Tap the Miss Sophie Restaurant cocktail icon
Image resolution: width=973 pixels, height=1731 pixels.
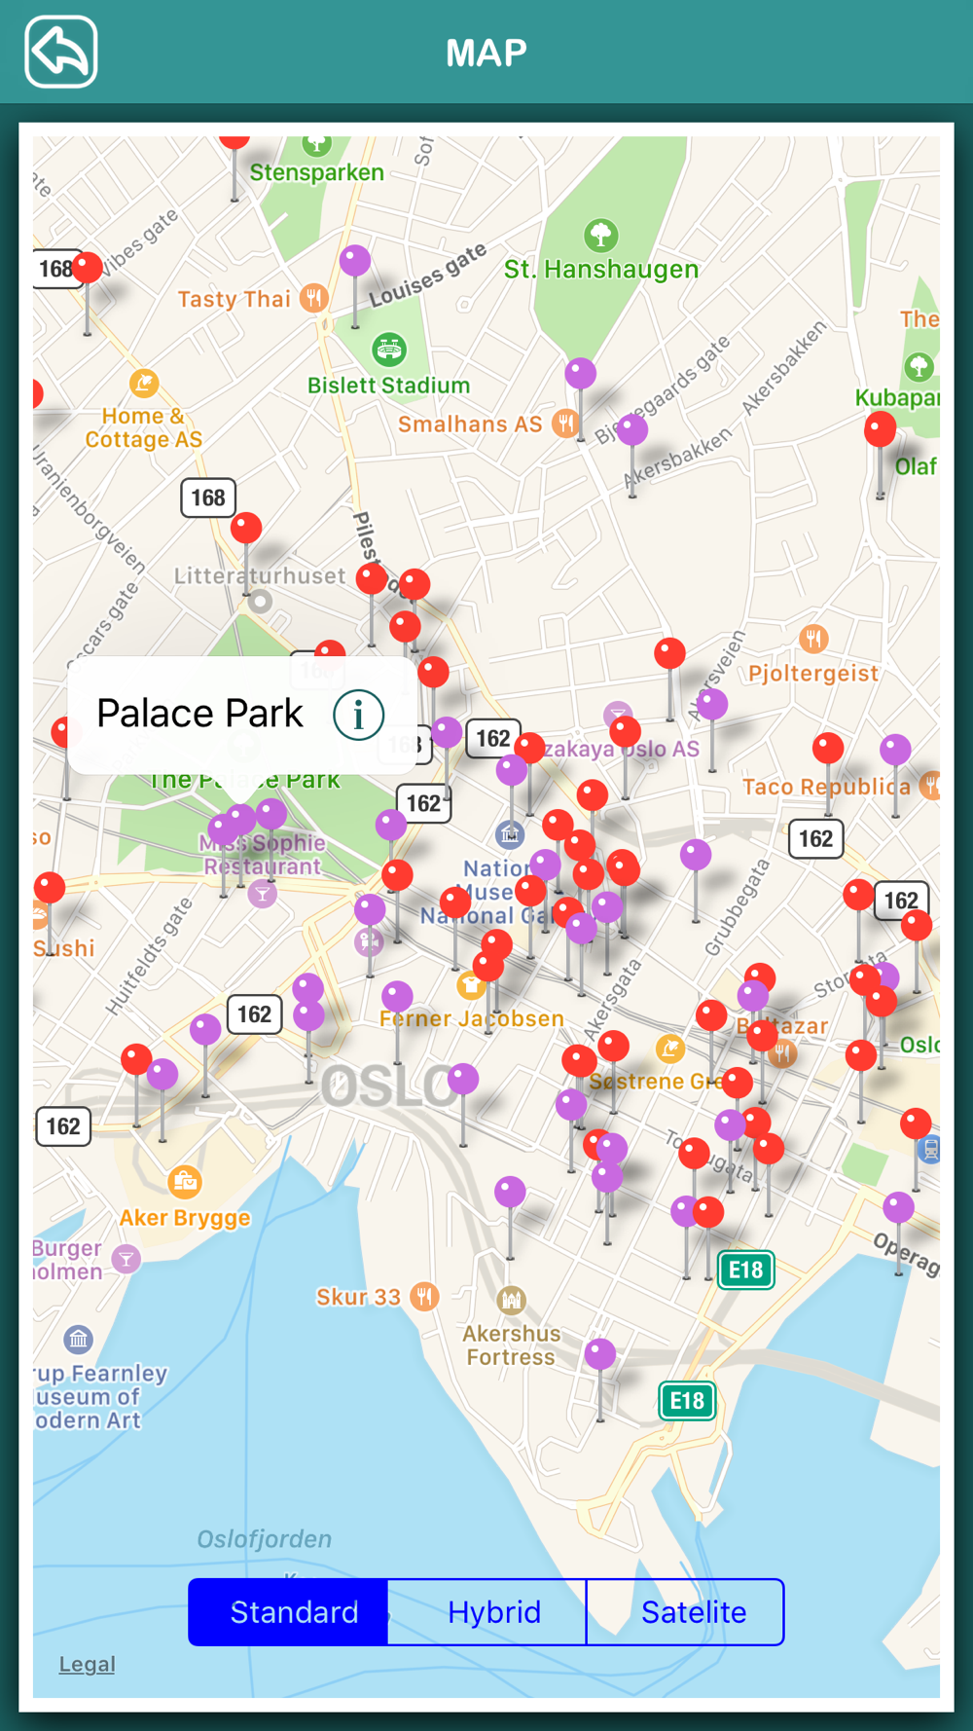pos(262,893)
